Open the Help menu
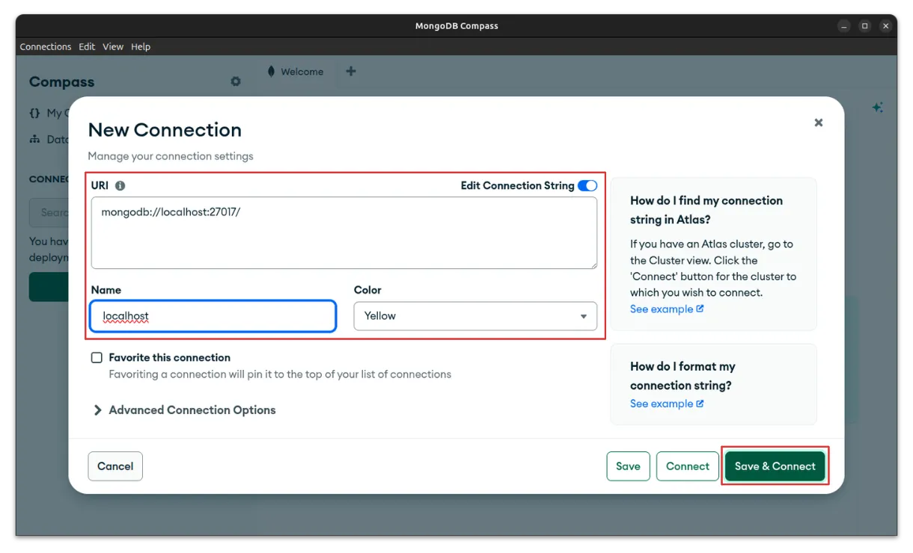Viewport: 913px width, 553px height. click(141, 46)
